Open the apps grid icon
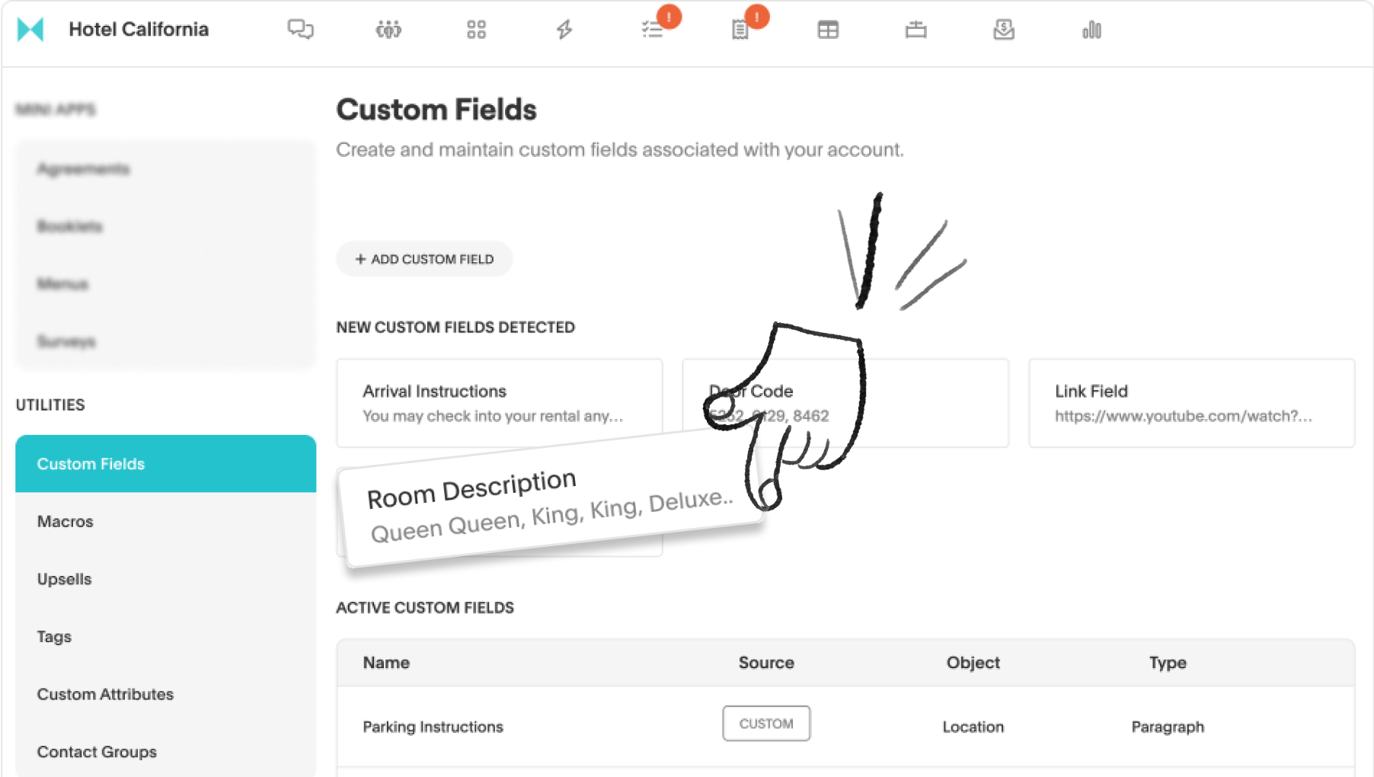Screen dimensions: 1374x777 (476, 30)
